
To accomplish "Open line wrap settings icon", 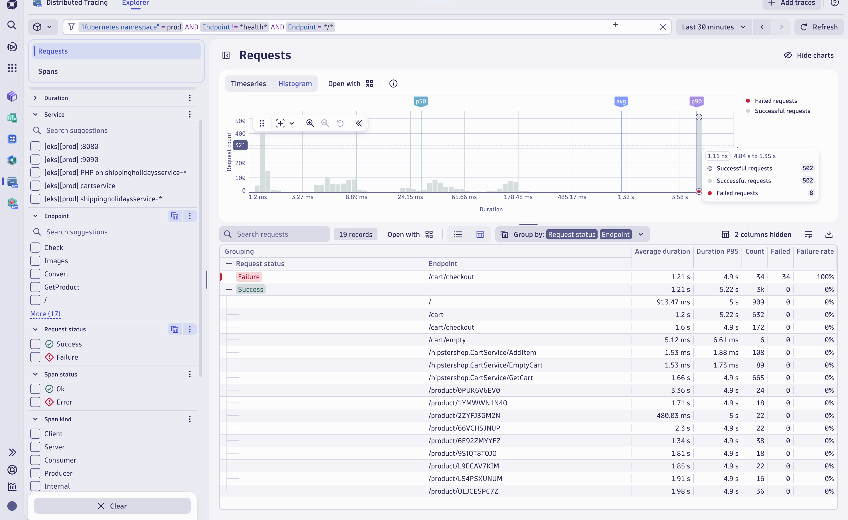I will [808, 234].
